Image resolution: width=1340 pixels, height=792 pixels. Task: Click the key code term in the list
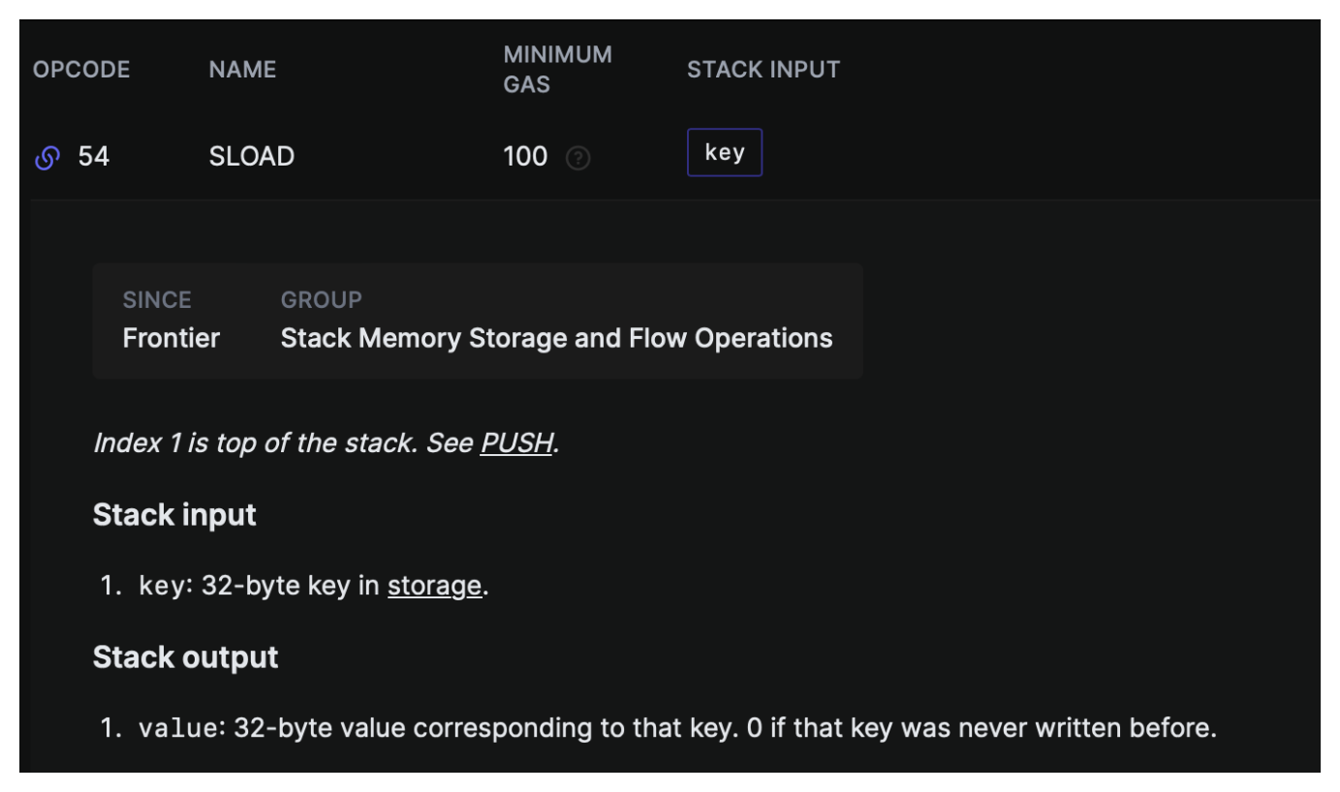pos(161,586)
